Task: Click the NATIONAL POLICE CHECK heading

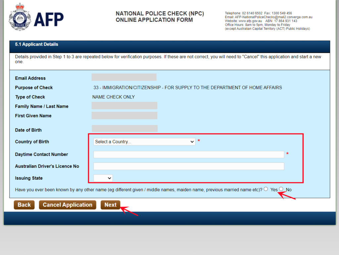Action: coord(160,14)
